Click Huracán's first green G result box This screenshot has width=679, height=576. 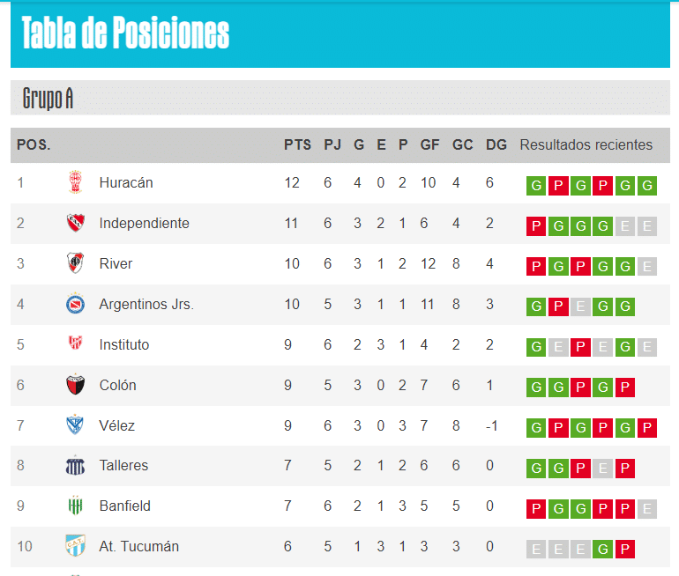pyautogui.click(x=536, y=186)
